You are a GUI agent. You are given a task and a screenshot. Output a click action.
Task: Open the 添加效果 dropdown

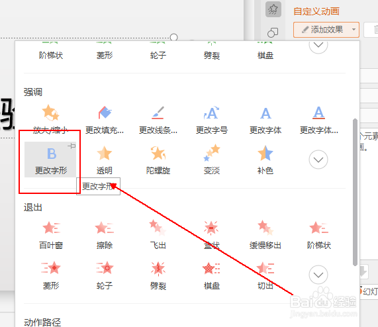click(326, 30)
